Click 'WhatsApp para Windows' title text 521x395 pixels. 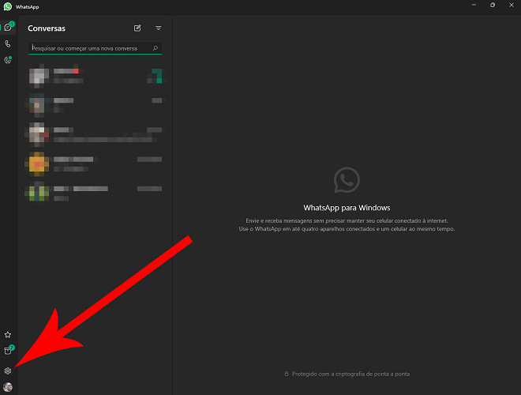[347, 208]
